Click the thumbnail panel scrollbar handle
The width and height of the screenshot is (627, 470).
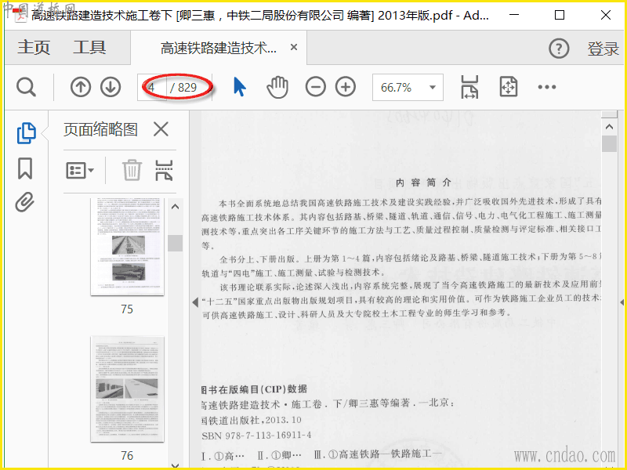click(x=175, y=243)
